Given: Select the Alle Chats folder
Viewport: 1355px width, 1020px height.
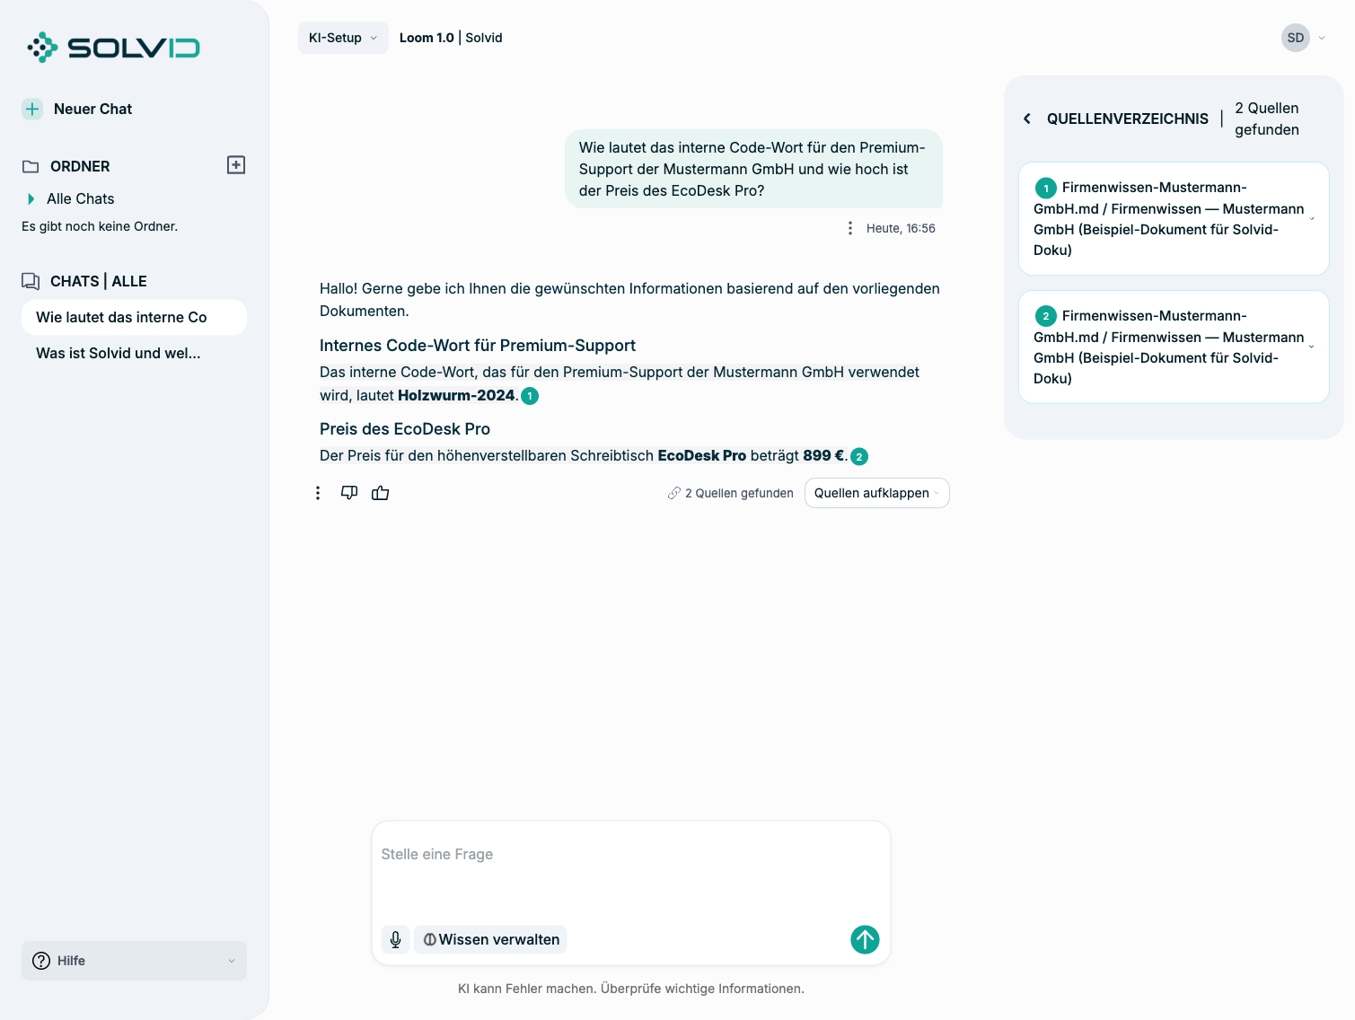Looking at the screenshot, I should point(81,198).
